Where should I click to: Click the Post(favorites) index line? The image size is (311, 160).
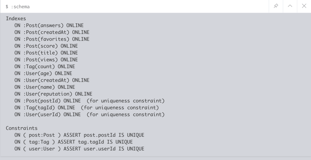(x=52, y=39)
